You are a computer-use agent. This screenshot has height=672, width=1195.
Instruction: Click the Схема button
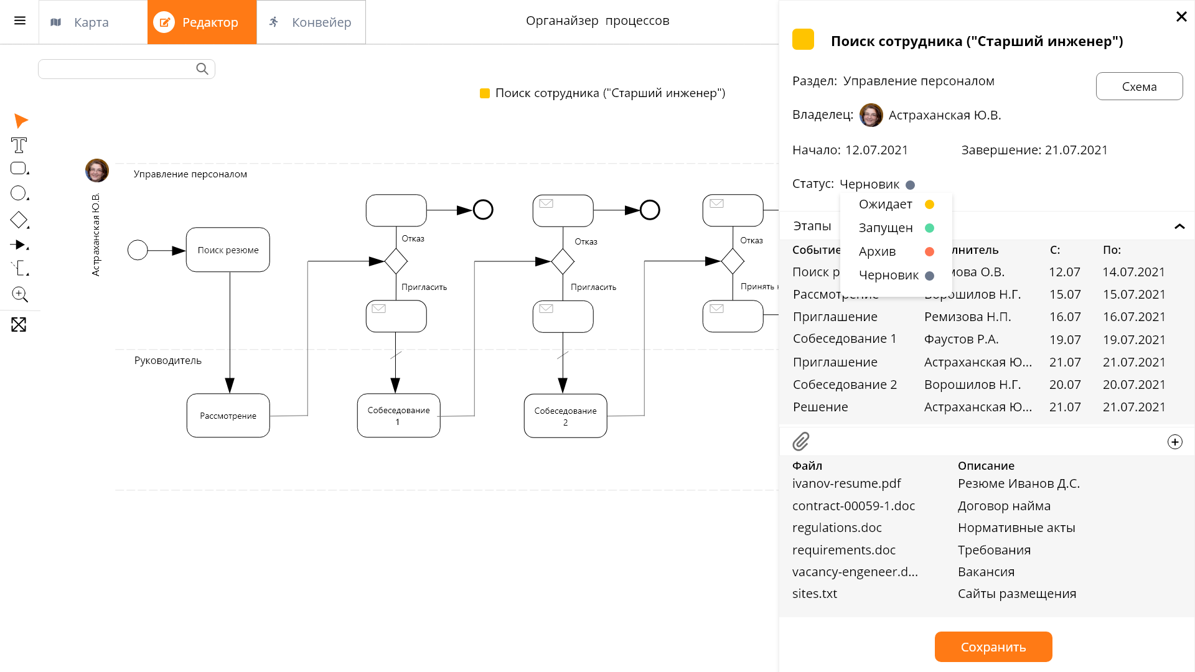[x=1138, y=86]
